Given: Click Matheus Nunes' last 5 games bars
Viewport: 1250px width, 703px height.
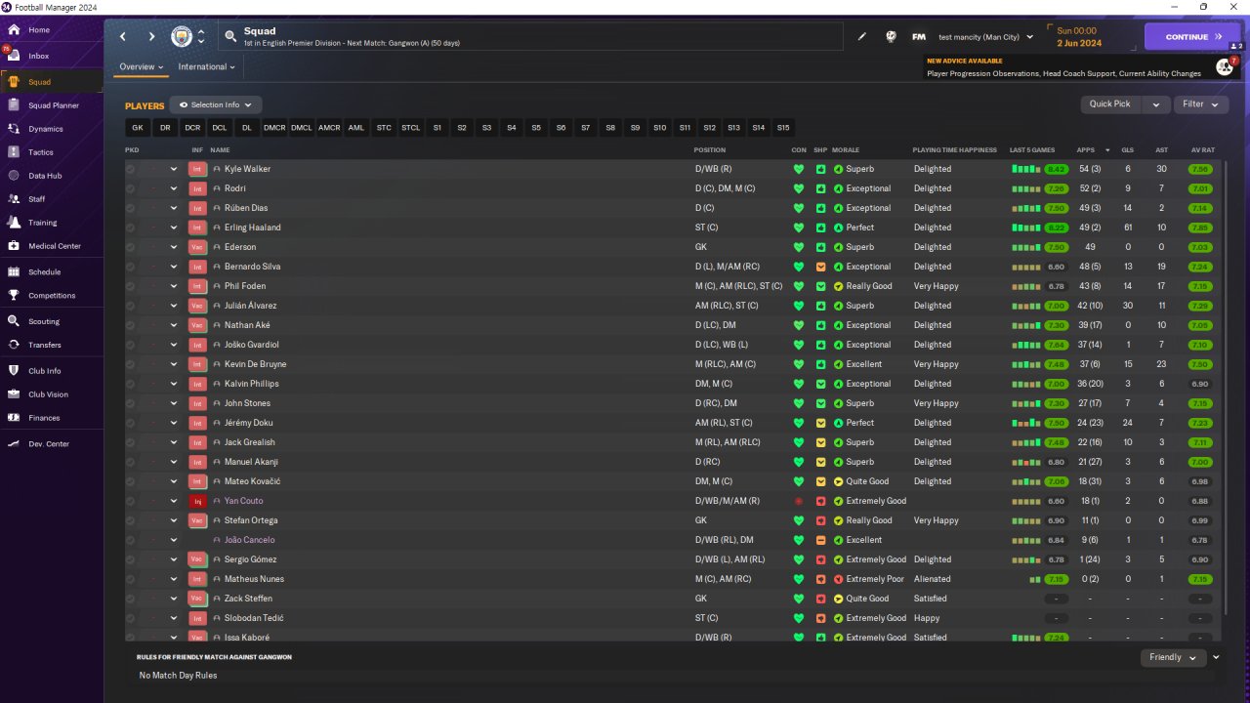Looking at the screenshot, I should coord(1034,579).
